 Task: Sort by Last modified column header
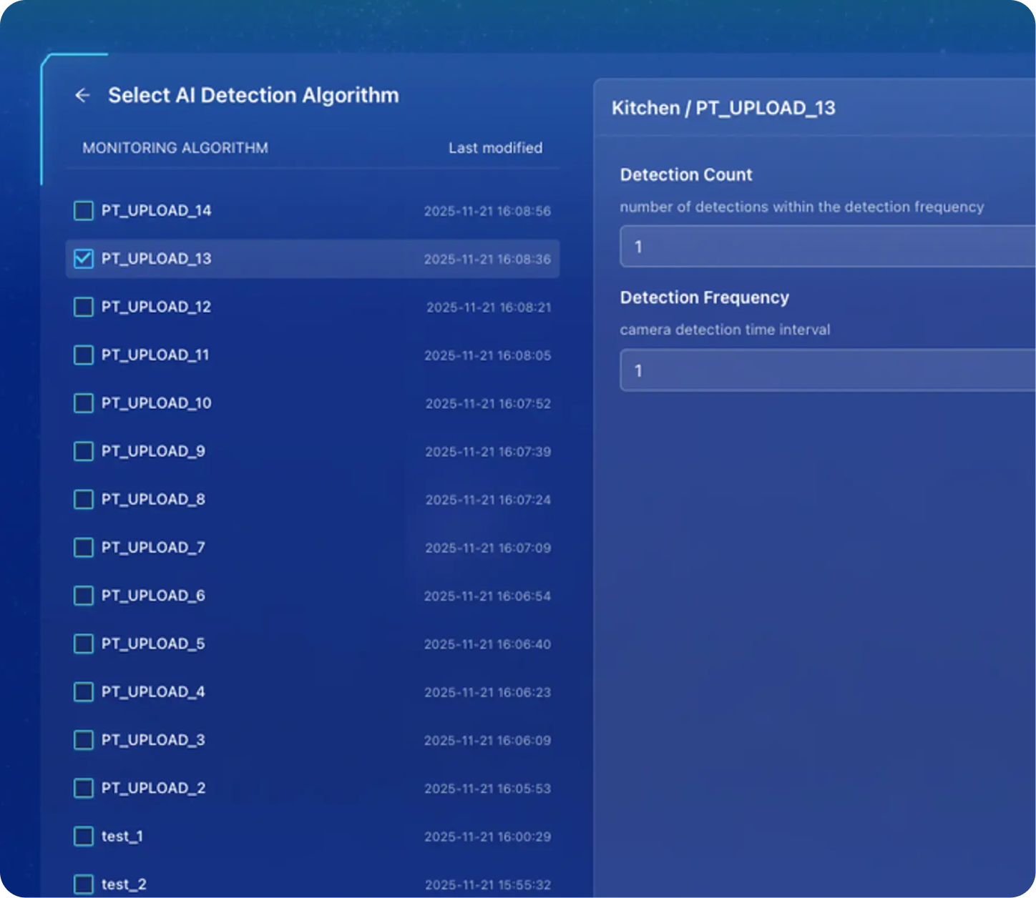pos(495,148)
